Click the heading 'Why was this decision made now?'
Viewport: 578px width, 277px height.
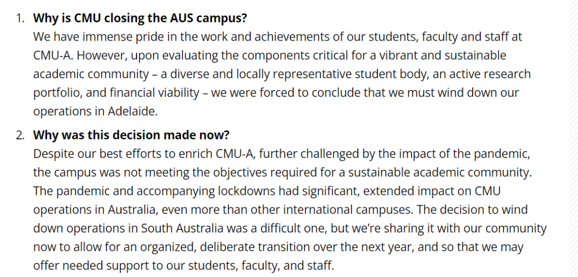coord(132,136)
